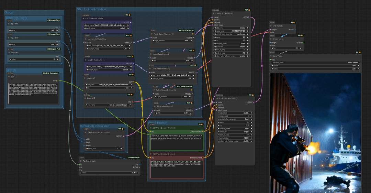
Task: Collapse the Load CLIP node
Action: [85, 78]
